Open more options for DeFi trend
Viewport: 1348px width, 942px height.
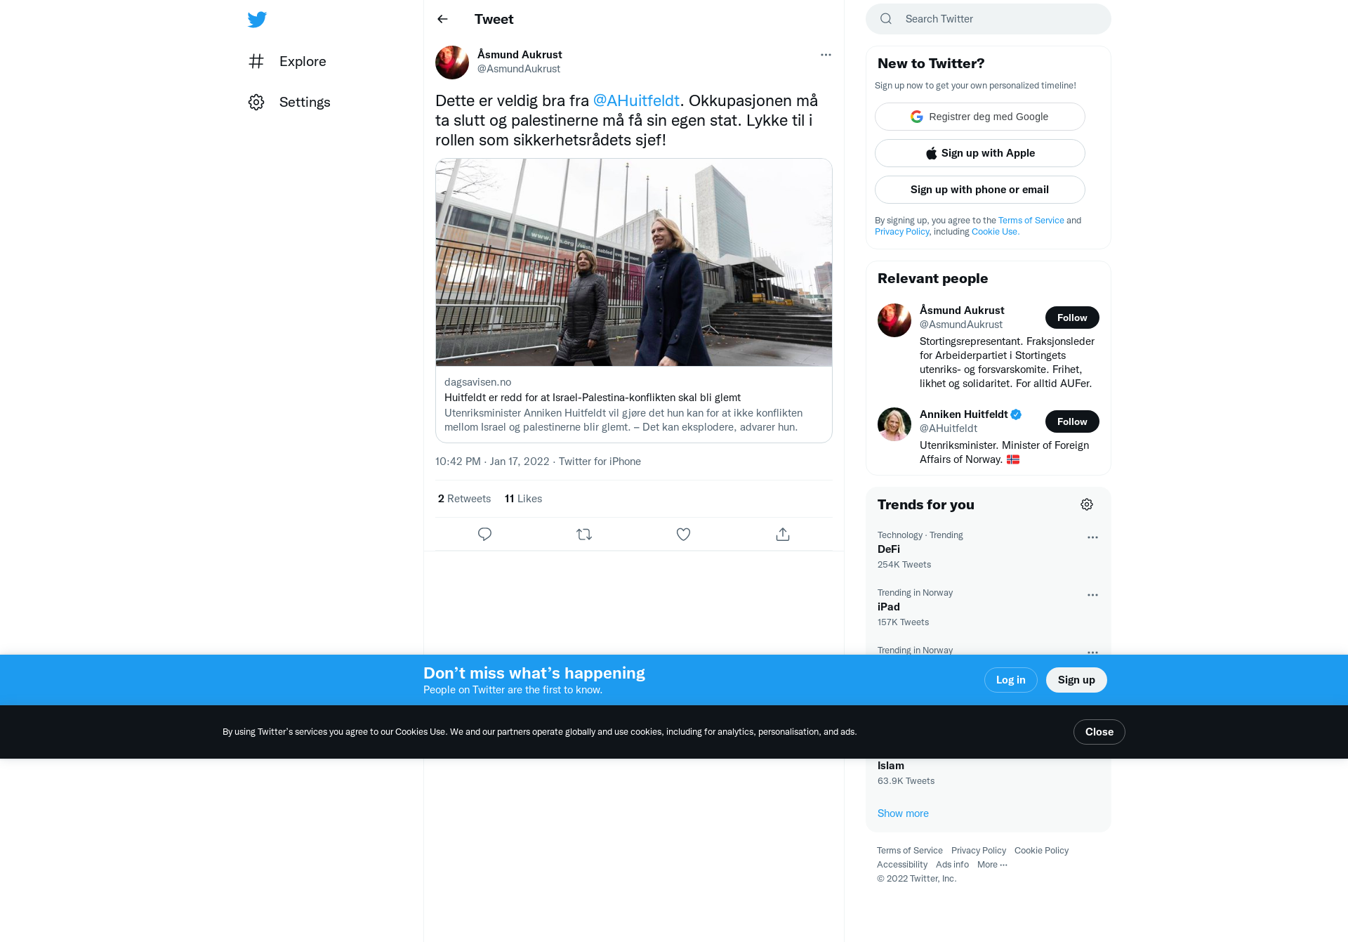[1092, 537]
